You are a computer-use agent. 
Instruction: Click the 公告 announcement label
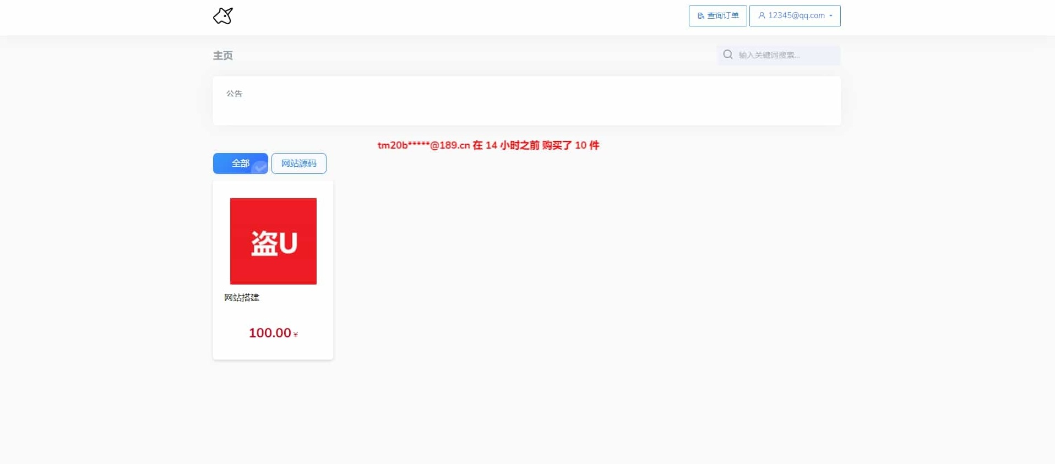click(234, 94)
